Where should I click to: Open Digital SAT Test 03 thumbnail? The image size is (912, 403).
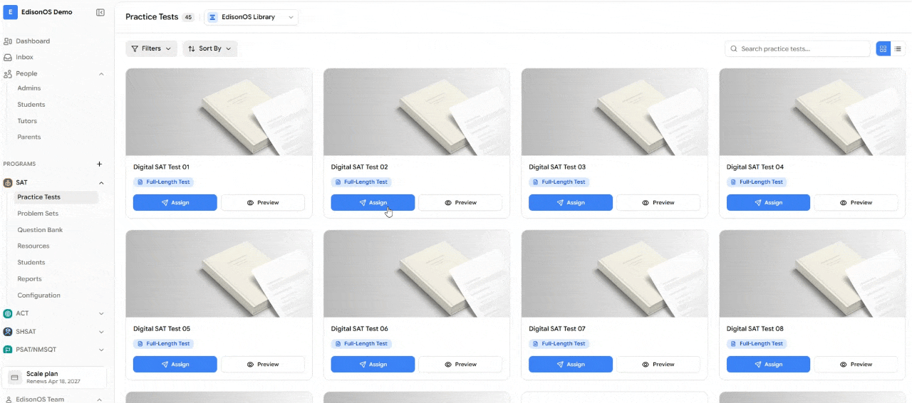pos(614,112)
